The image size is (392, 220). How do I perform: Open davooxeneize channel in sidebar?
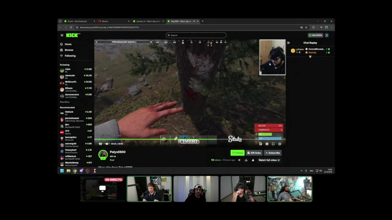pos(76,96)
